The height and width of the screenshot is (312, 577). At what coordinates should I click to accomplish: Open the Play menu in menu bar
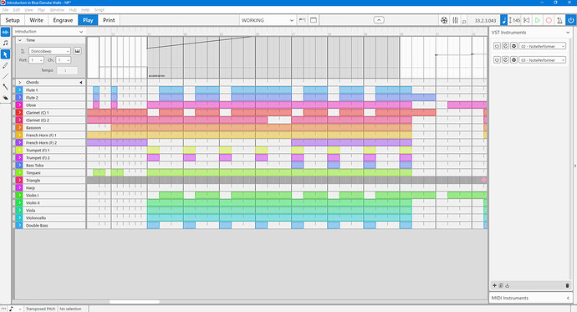point(41,10)
